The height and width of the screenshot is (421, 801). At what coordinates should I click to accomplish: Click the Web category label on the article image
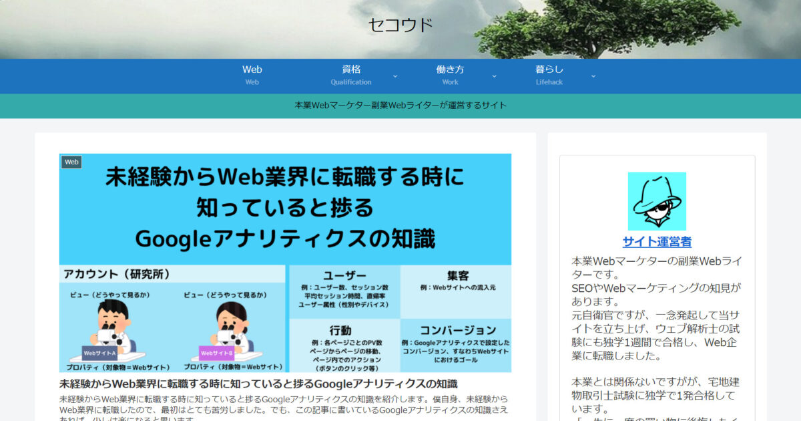coord(71,162)
